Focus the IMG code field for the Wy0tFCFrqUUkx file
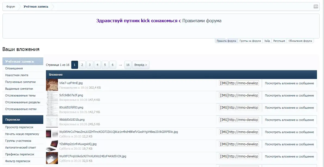The width and height of the screenshot is (324, 167). (x=239, y=156)
